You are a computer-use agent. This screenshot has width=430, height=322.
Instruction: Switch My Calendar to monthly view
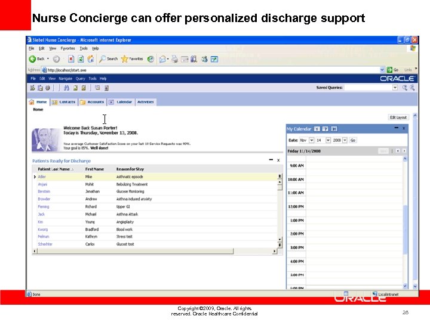pyautogui.click(x=334, y=129)
